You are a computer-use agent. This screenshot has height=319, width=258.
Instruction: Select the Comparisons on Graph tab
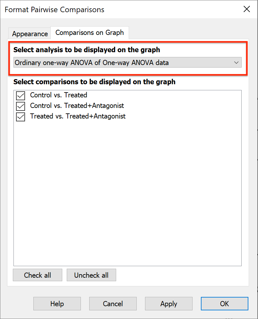[x=89, y=32]
